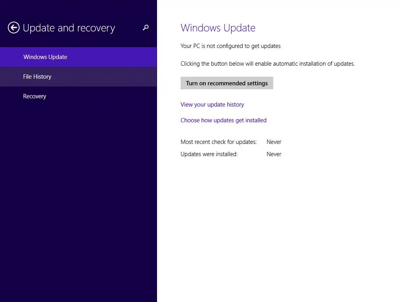The height and width of the screenshot is (302, 402).
Task: Click 'Most recent check for updates:' label
Action: click(x=218, y=142)
